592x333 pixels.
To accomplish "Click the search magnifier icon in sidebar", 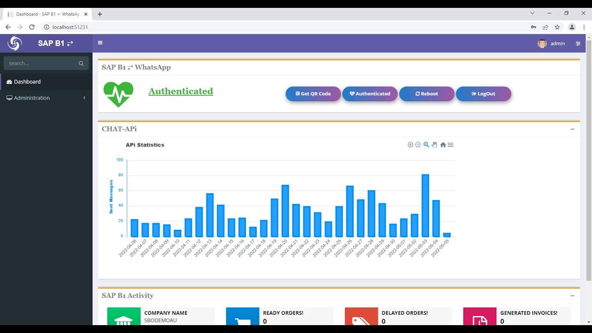I will (x=81, y=63).
